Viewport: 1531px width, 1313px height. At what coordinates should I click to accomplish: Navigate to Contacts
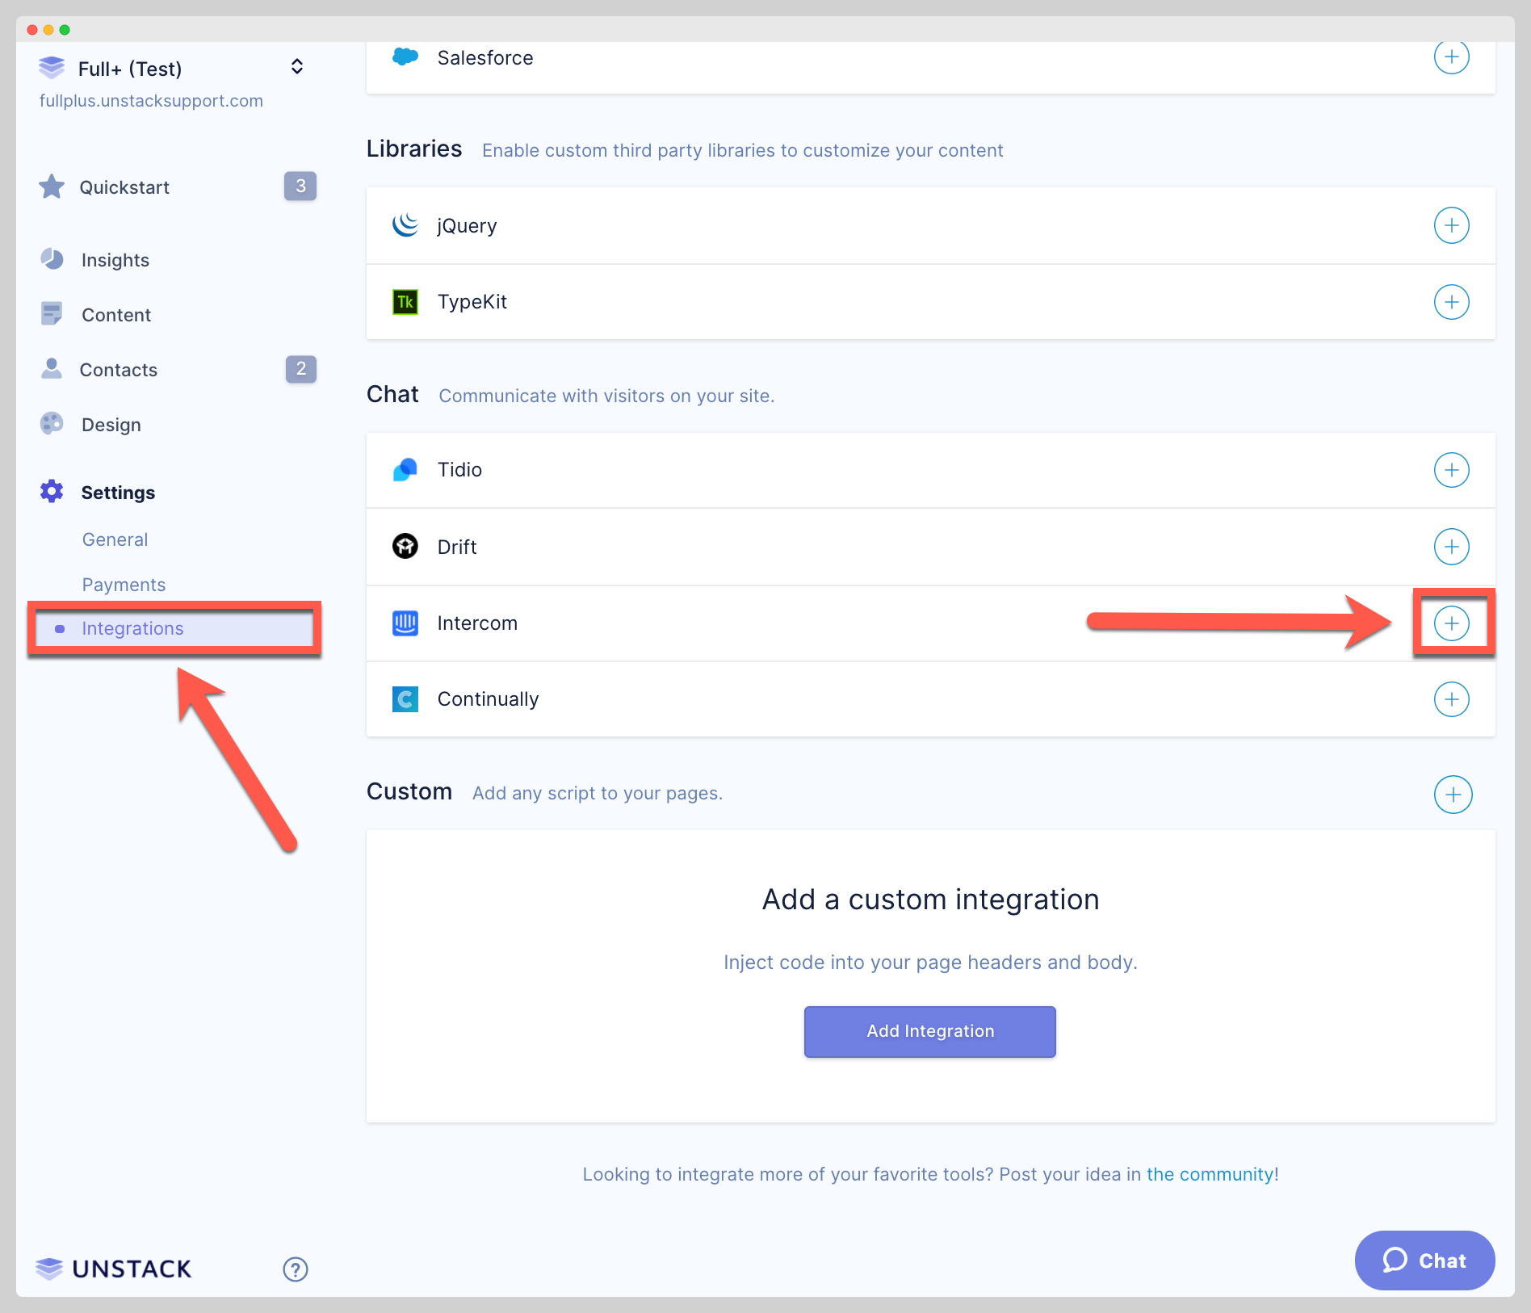point(118,370)
